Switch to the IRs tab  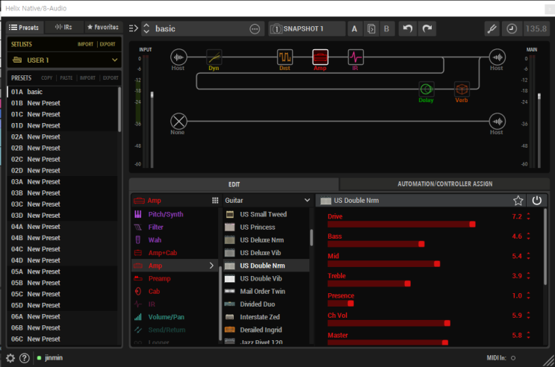[63, 27]
